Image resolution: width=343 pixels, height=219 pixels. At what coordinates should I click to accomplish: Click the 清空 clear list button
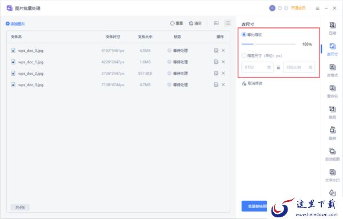coord(195,23)
